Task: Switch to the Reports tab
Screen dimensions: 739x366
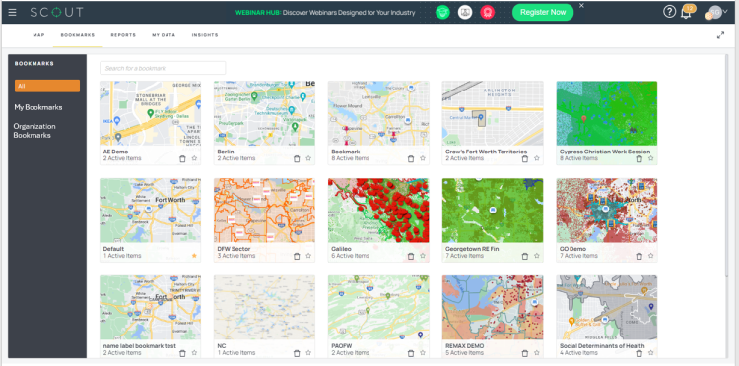Action: [x=123, y=35]
